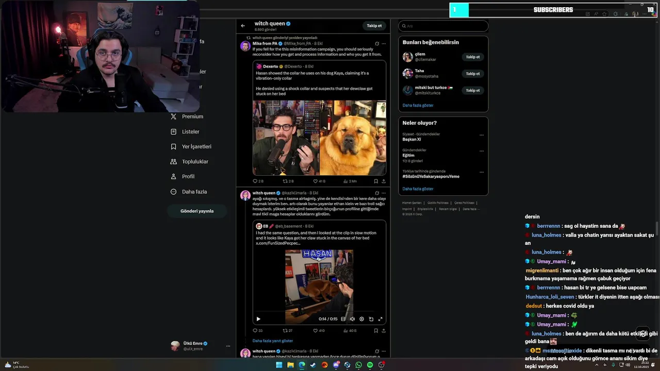
Task: Open the Windows Start menu
Action: [x=279, y=365]
